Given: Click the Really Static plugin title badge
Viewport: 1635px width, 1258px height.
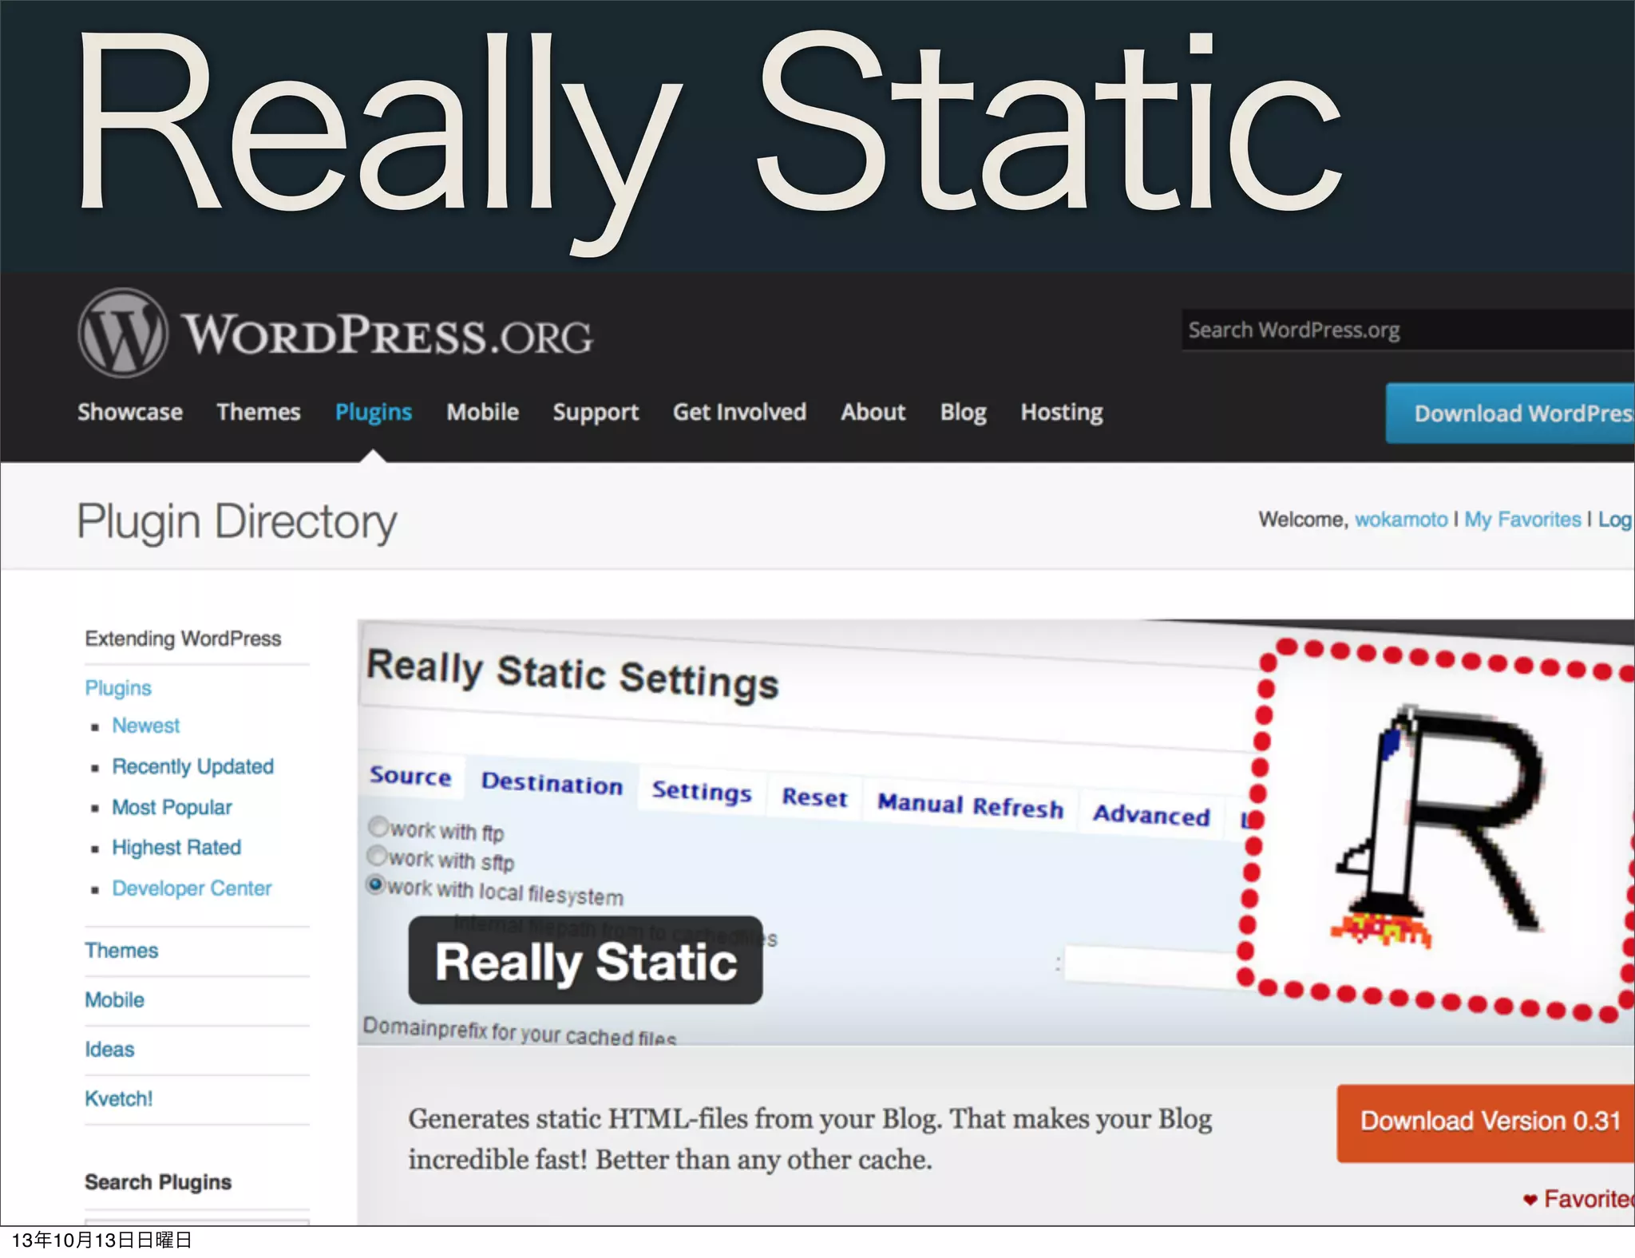Looking at the screenshot, I should pyautogui.click(x=585, y=960).
